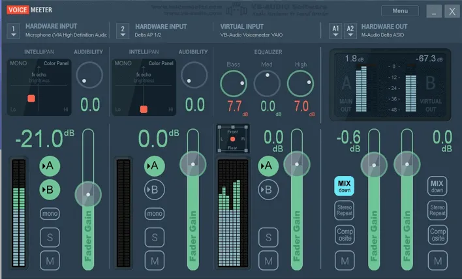Open the A2 hardware out menu
Screen dimensions: 462x279
pos(350,31)
